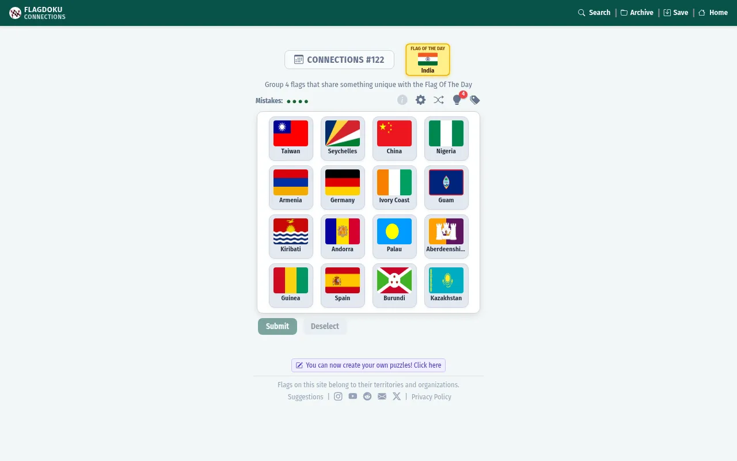Select the Ivory Coast flag tile
737x461 pixels.
[394, 187]
